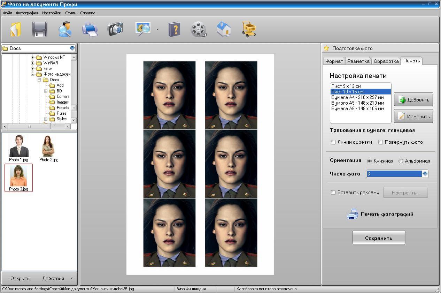Select the Альбомная orientation radio button
441x293 pixels.
pyautogui.click(x=401, y=161)
